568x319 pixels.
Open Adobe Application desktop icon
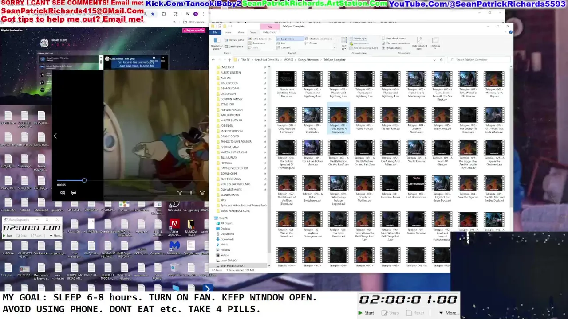tap(174, 226)
